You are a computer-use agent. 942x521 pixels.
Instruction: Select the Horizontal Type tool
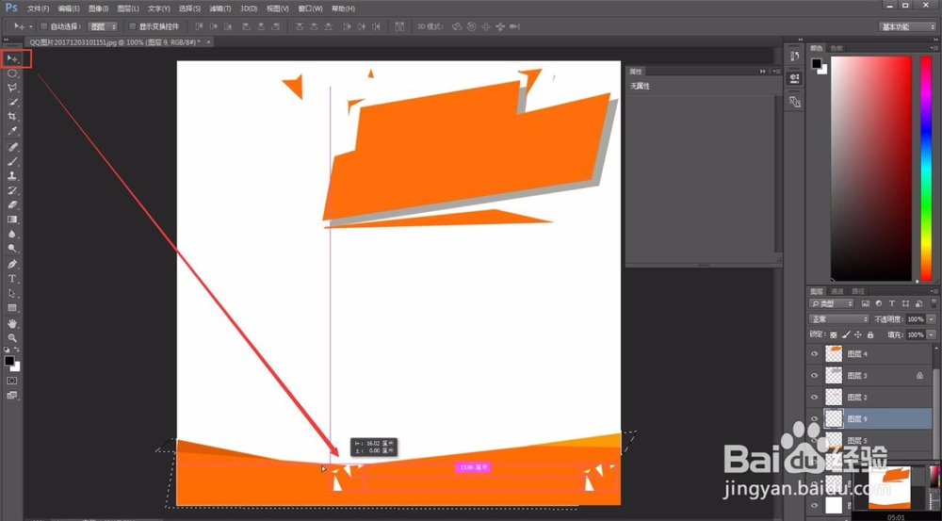pyautogui.click(x=12, y=279)
